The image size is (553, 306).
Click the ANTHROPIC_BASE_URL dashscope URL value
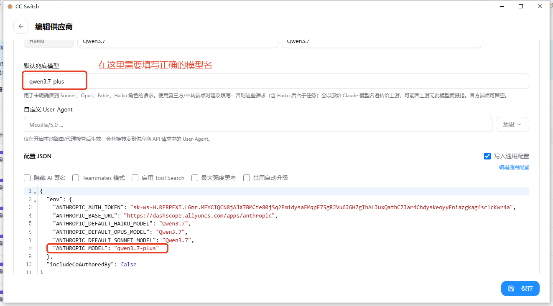pos(199,216)
